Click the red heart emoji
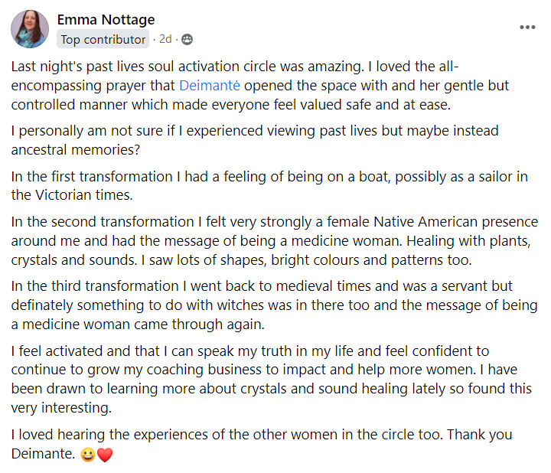 coord(105,455)
